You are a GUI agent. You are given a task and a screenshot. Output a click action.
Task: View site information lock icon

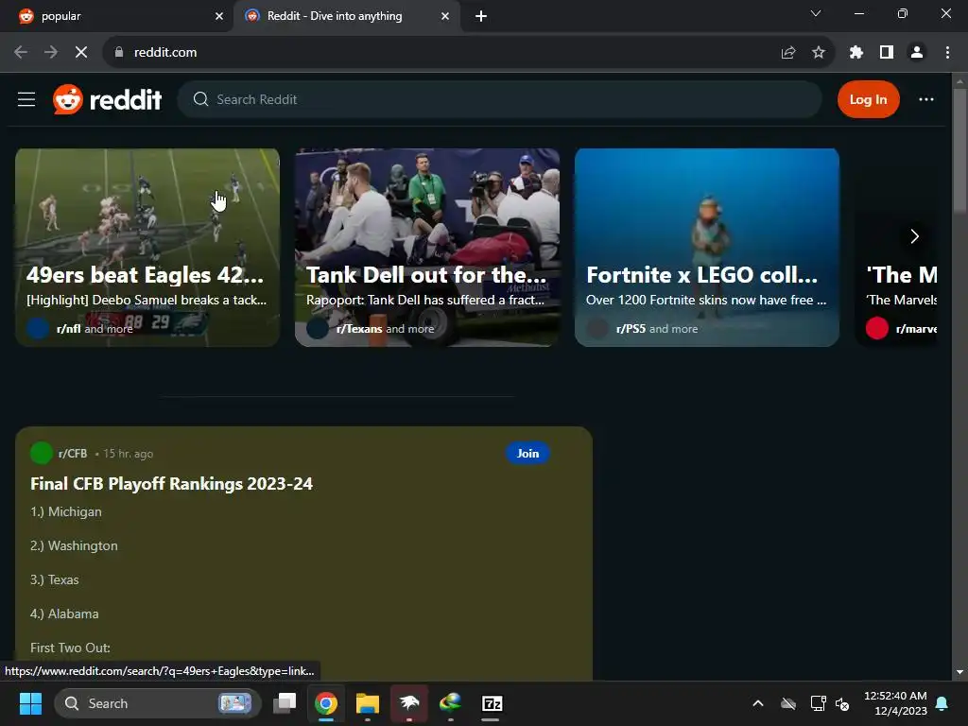click(119, 53)
